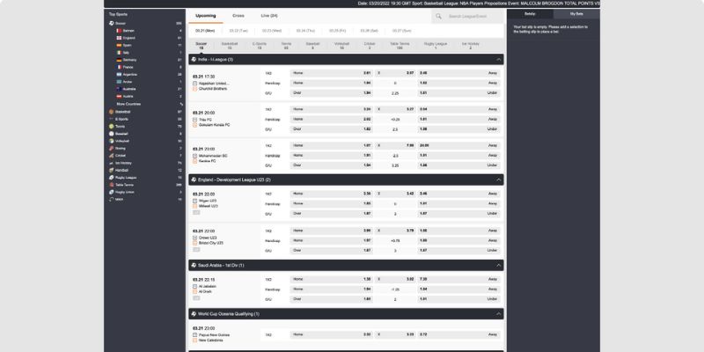Screen dimensions: 704x352
Task: Select the Volleyball sport filter tab
Action: 341,46
